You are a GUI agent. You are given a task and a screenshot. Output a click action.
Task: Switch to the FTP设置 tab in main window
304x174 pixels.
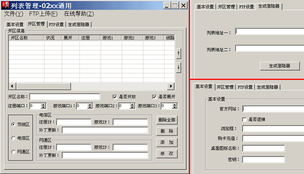pos(56,24)
